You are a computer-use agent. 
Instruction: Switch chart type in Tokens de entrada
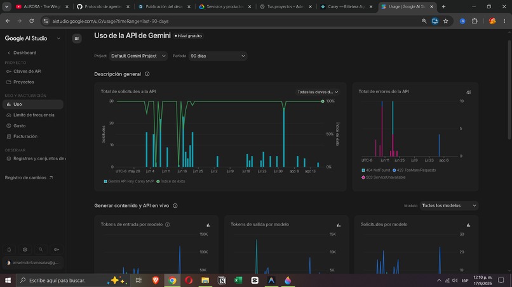point(208,225)
